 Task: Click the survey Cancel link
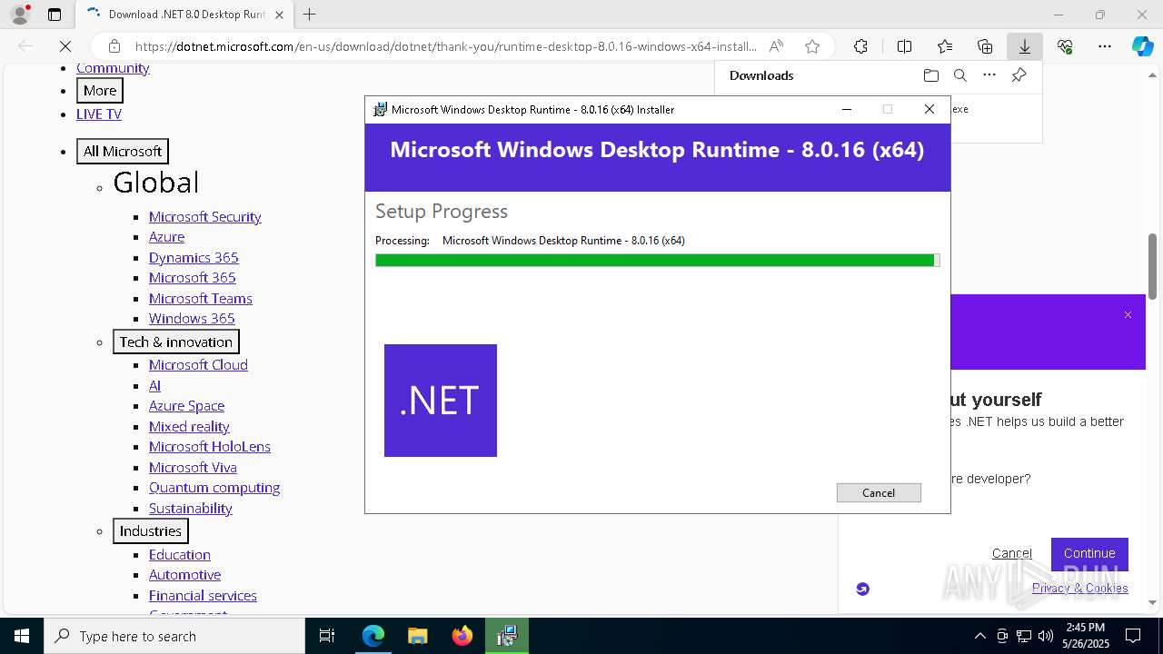[1011, 553]
